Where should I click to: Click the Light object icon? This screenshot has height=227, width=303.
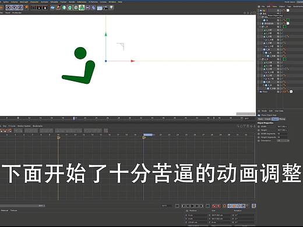click(111, 8)
